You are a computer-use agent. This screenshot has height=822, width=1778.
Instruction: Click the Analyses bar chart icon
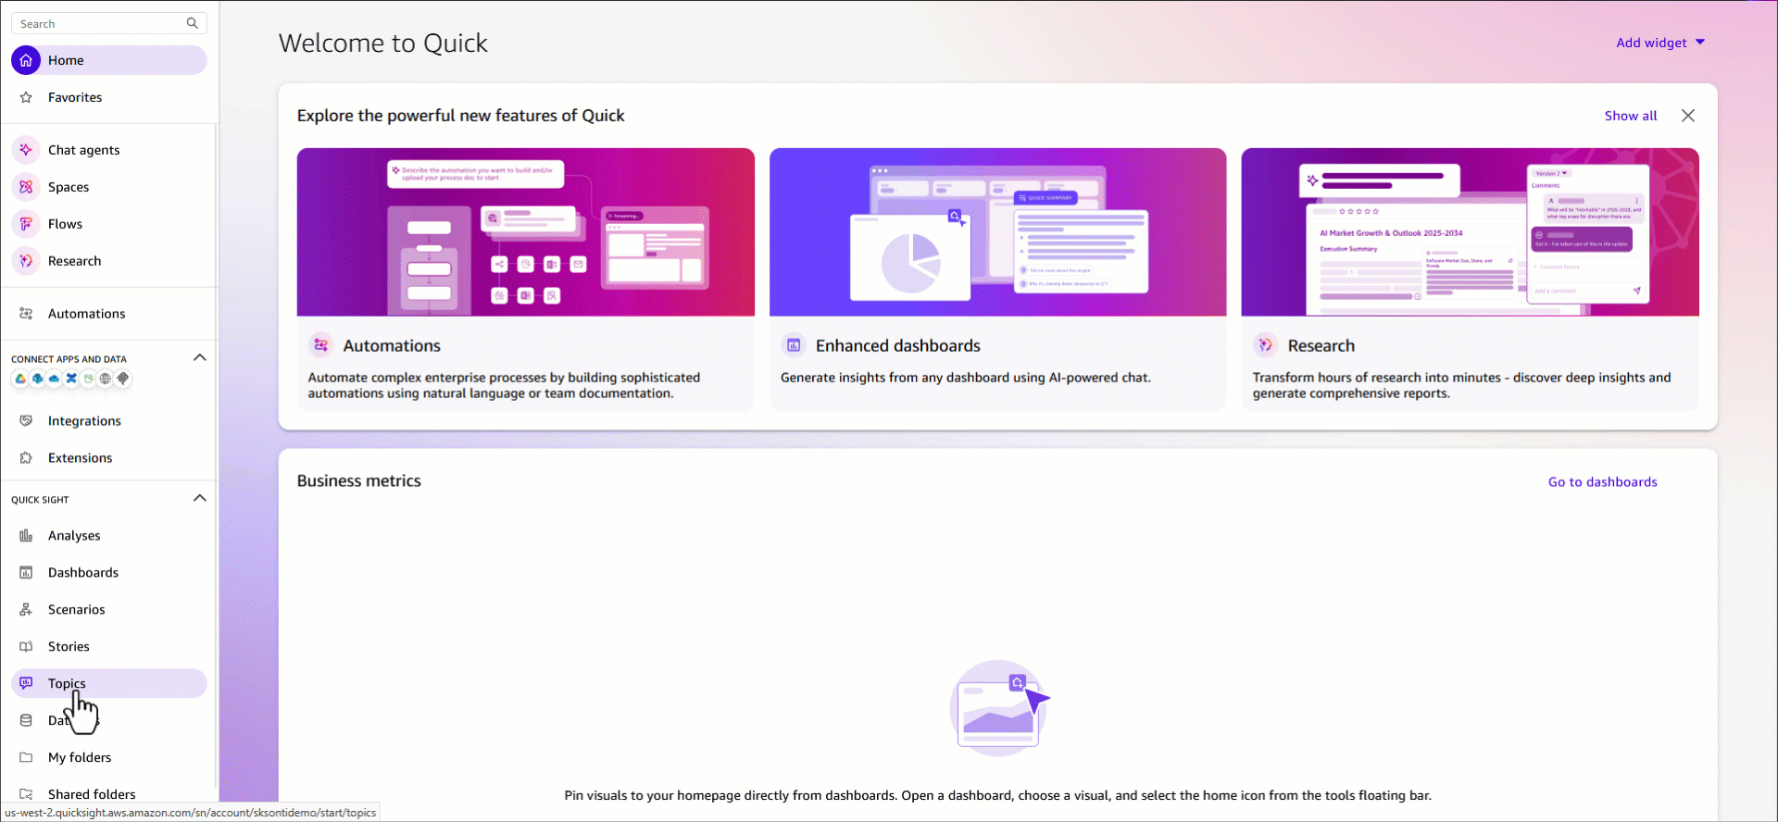tap(26, 536)
